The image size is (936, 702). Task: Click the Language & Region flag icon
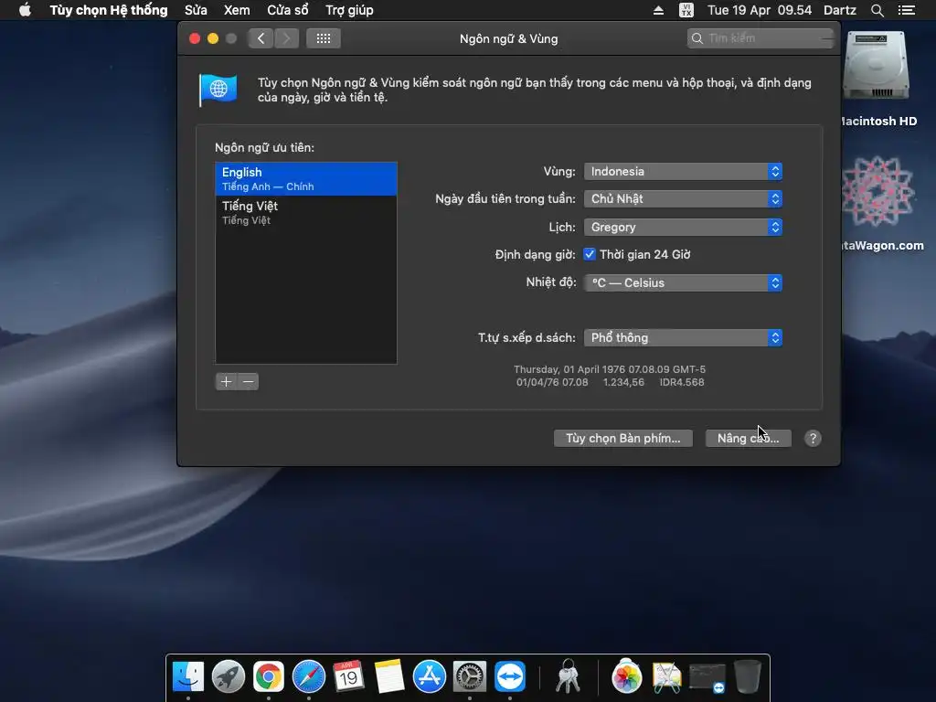point(218,90)
